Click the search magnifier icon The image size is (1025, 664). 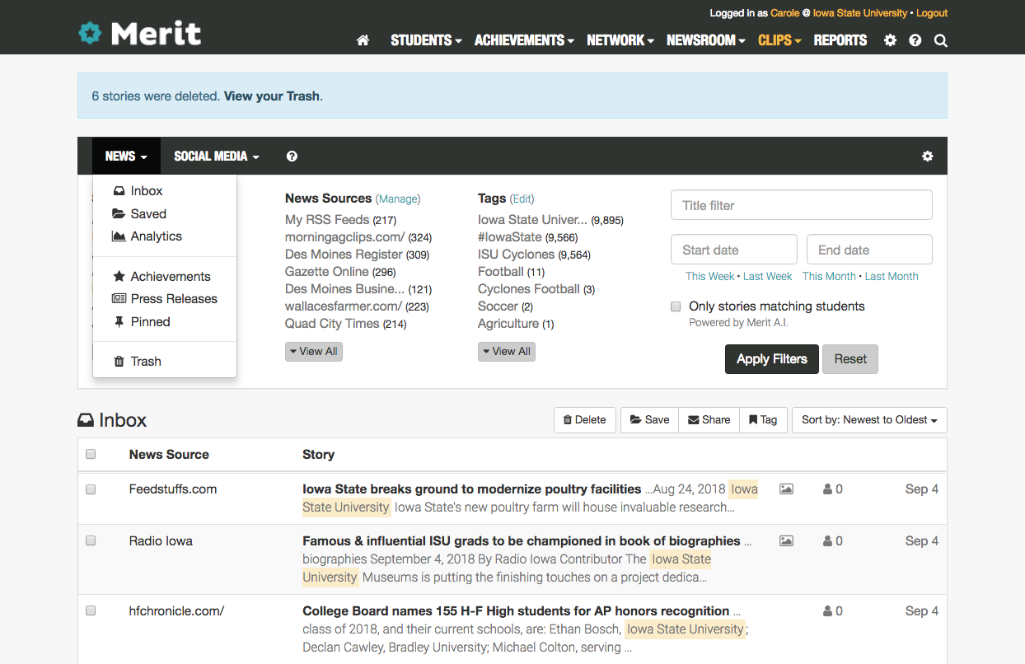pyautogui.click(x=941, y=40)
